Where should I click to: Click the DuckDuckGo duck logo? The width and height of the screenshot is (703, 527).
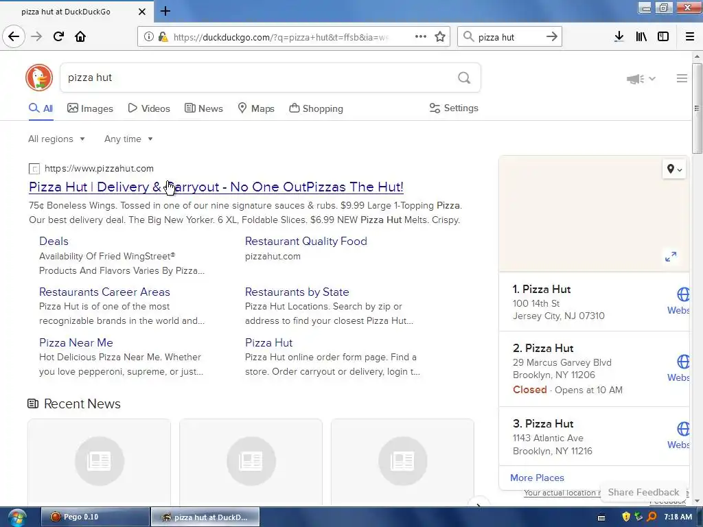click(x=39, y=78)
